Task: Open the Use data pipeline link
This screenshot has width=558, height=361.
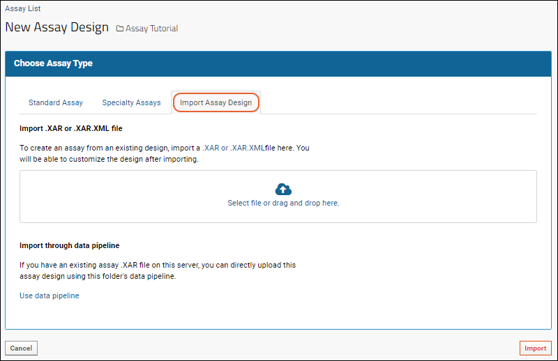Action: click(x=49, y=296)
